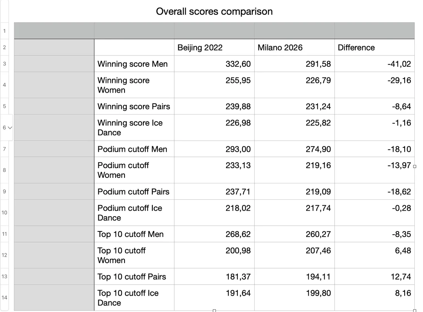The image size is (423, 312).
Task: Select the row 14 header number
Action: tap(4, 298)
